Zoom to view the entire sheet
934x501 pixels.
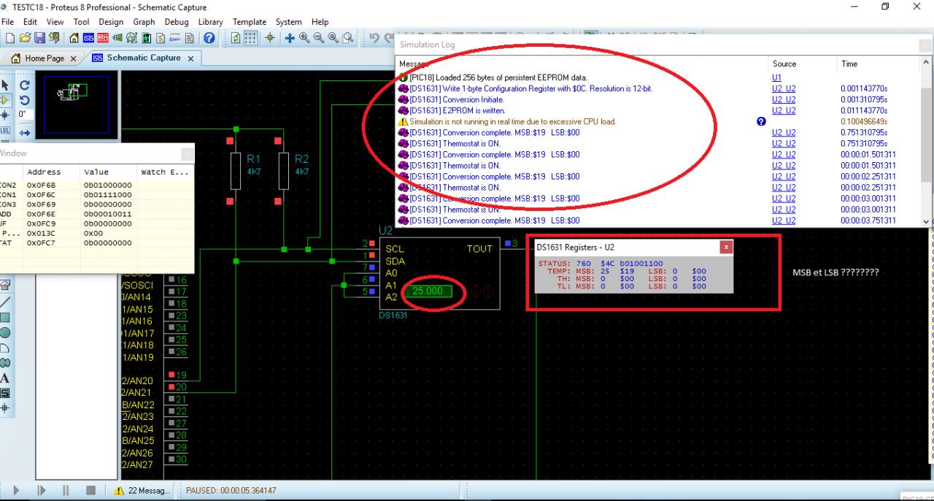point(333,38)
